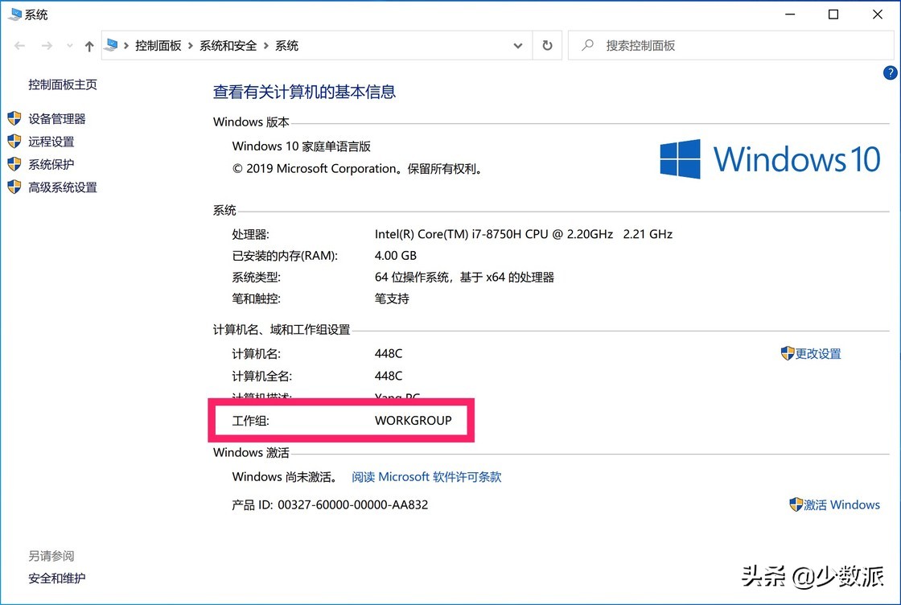Viewport: 901px width, 605px height.
Task: Click the back navigation arrow
Action: click(19, 45)
